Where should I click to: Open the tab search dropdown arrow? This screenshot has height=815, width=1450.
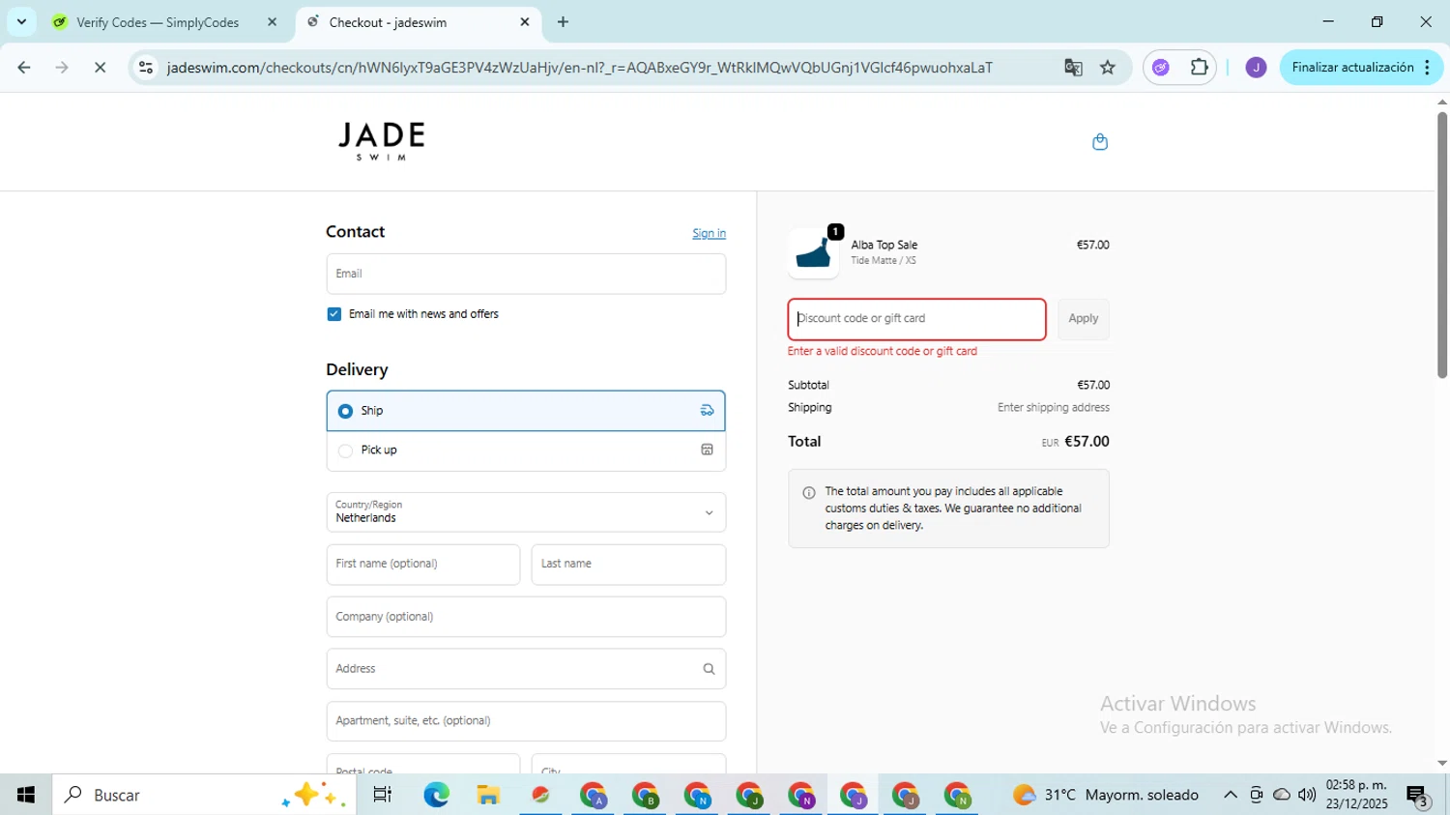click(21, 21)
